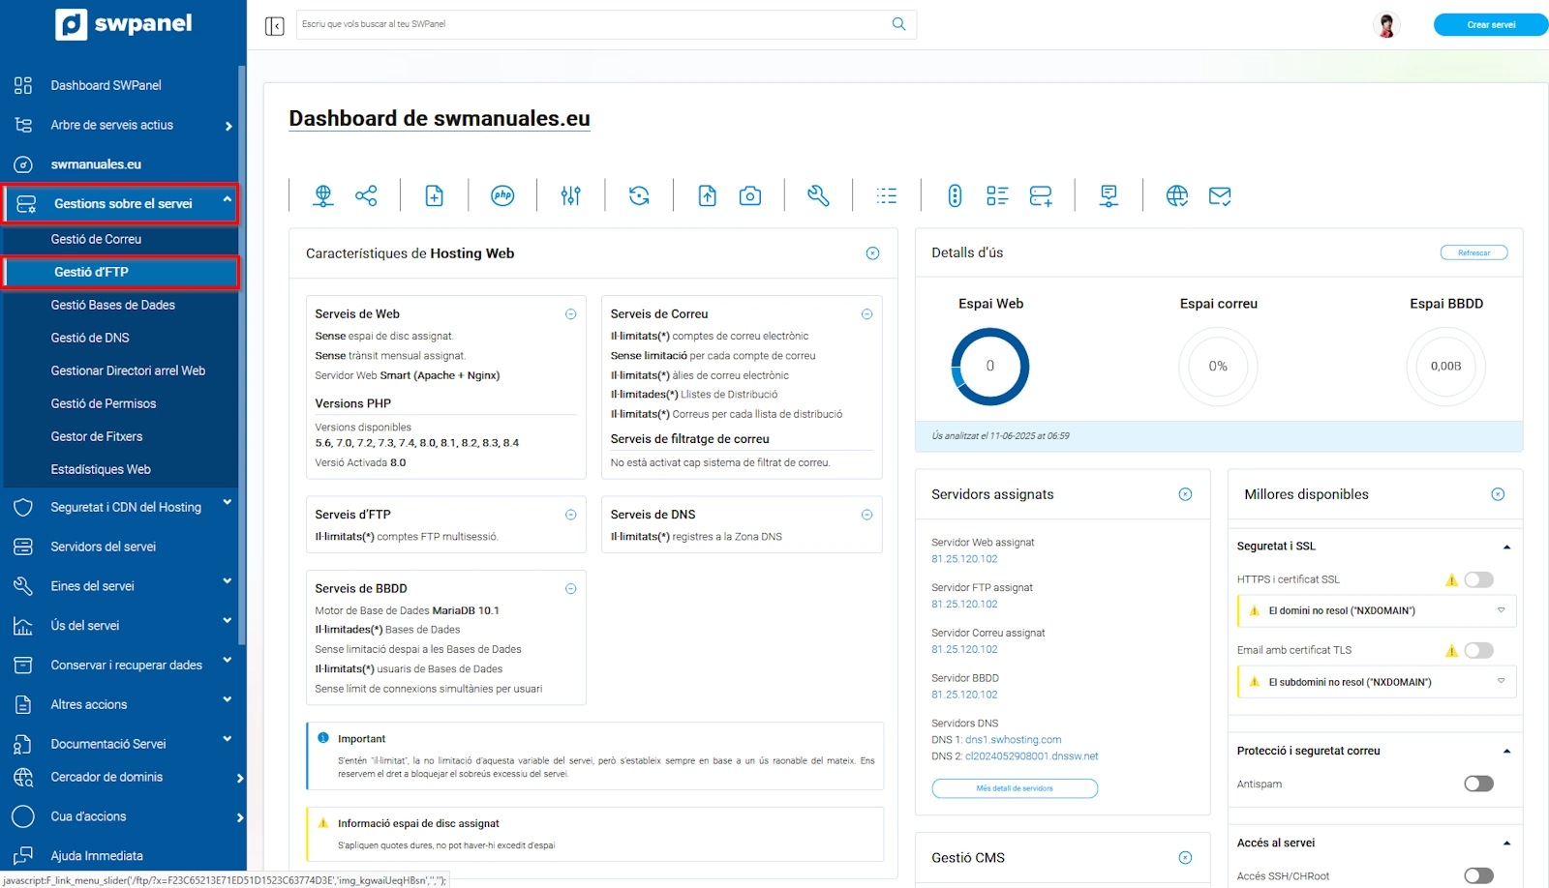Screen dimensions: 1549x888
Task: Open the dns1.swhosting.com link
Action: click(1013, 740)
